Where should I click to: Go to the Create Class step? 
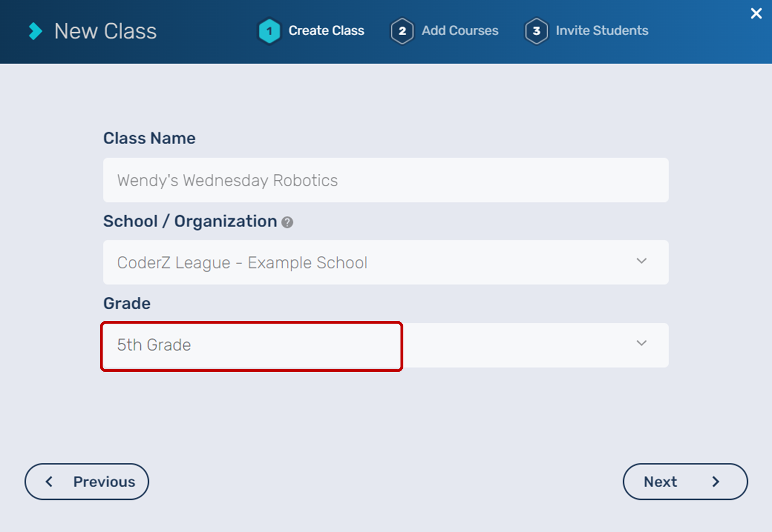326,31
